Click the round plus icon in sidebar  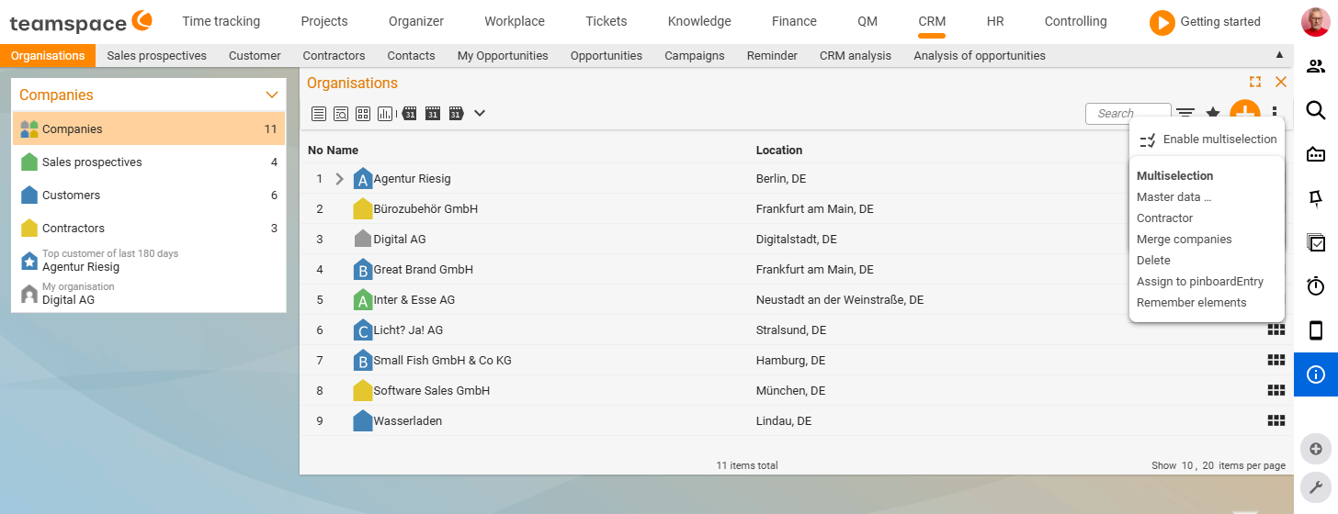(1316, 449)
